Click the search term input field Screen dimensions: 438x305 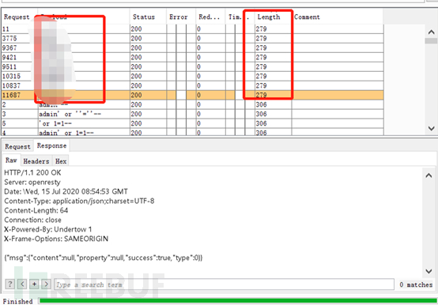(x=224, y=284)
